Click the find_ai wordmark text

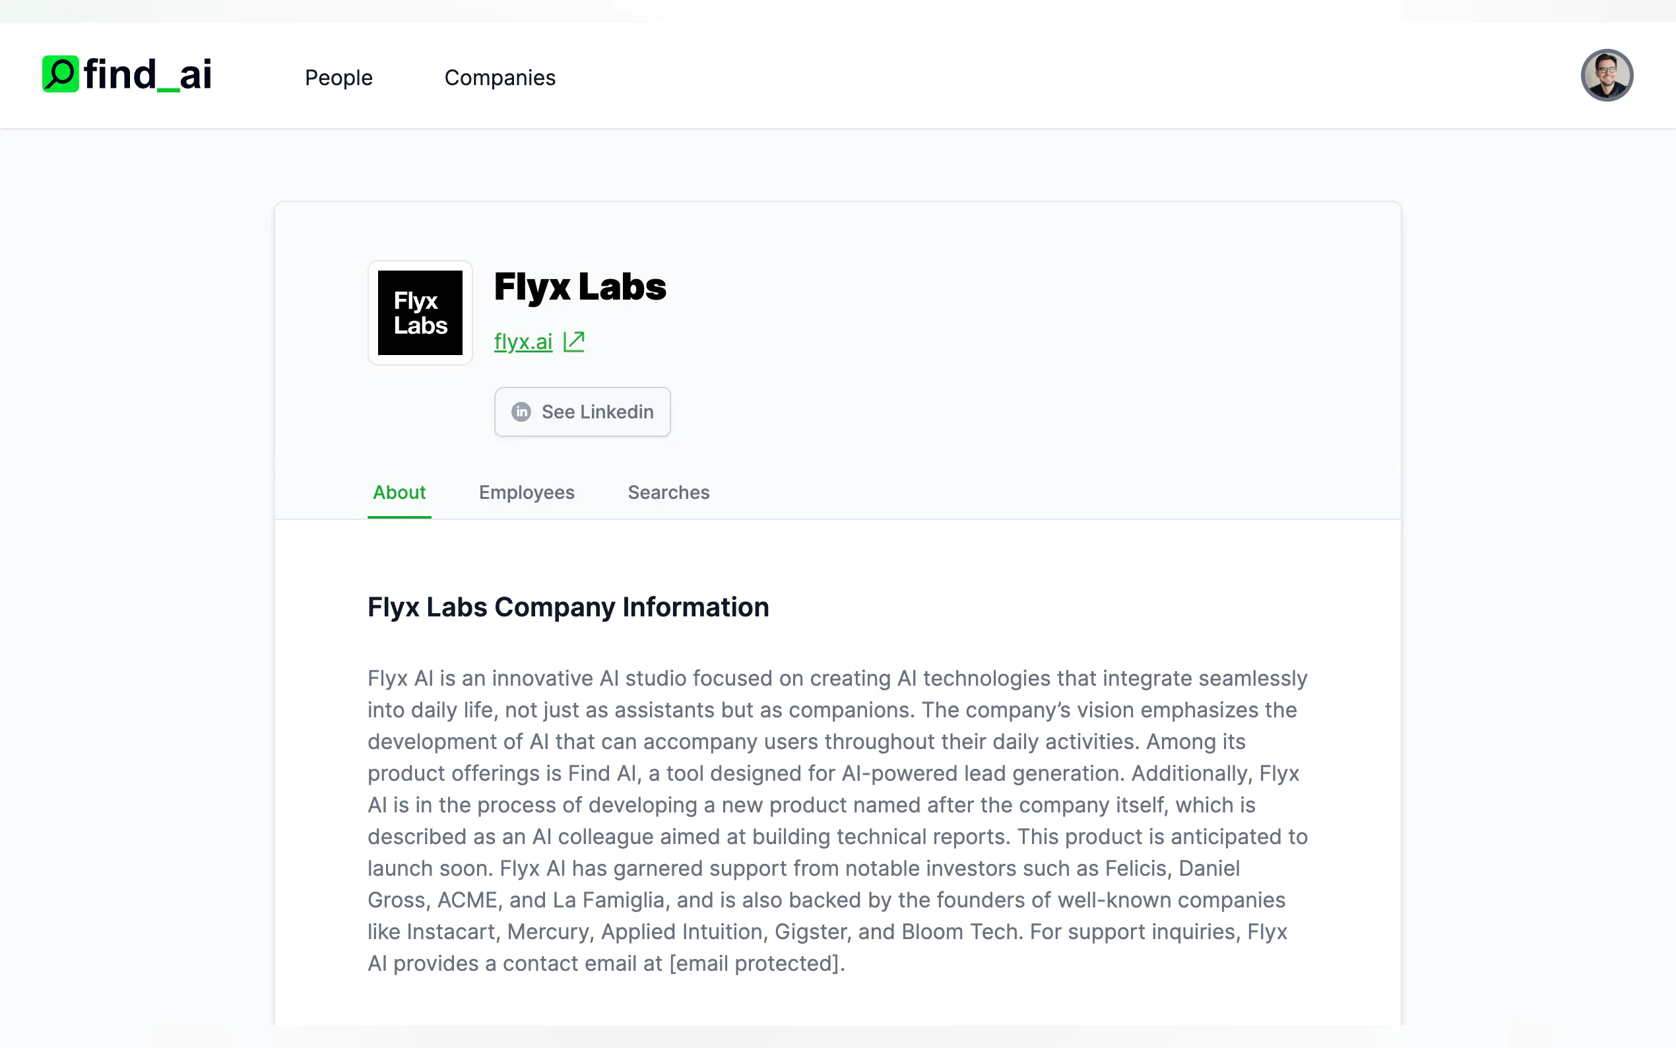pos(148,75)
